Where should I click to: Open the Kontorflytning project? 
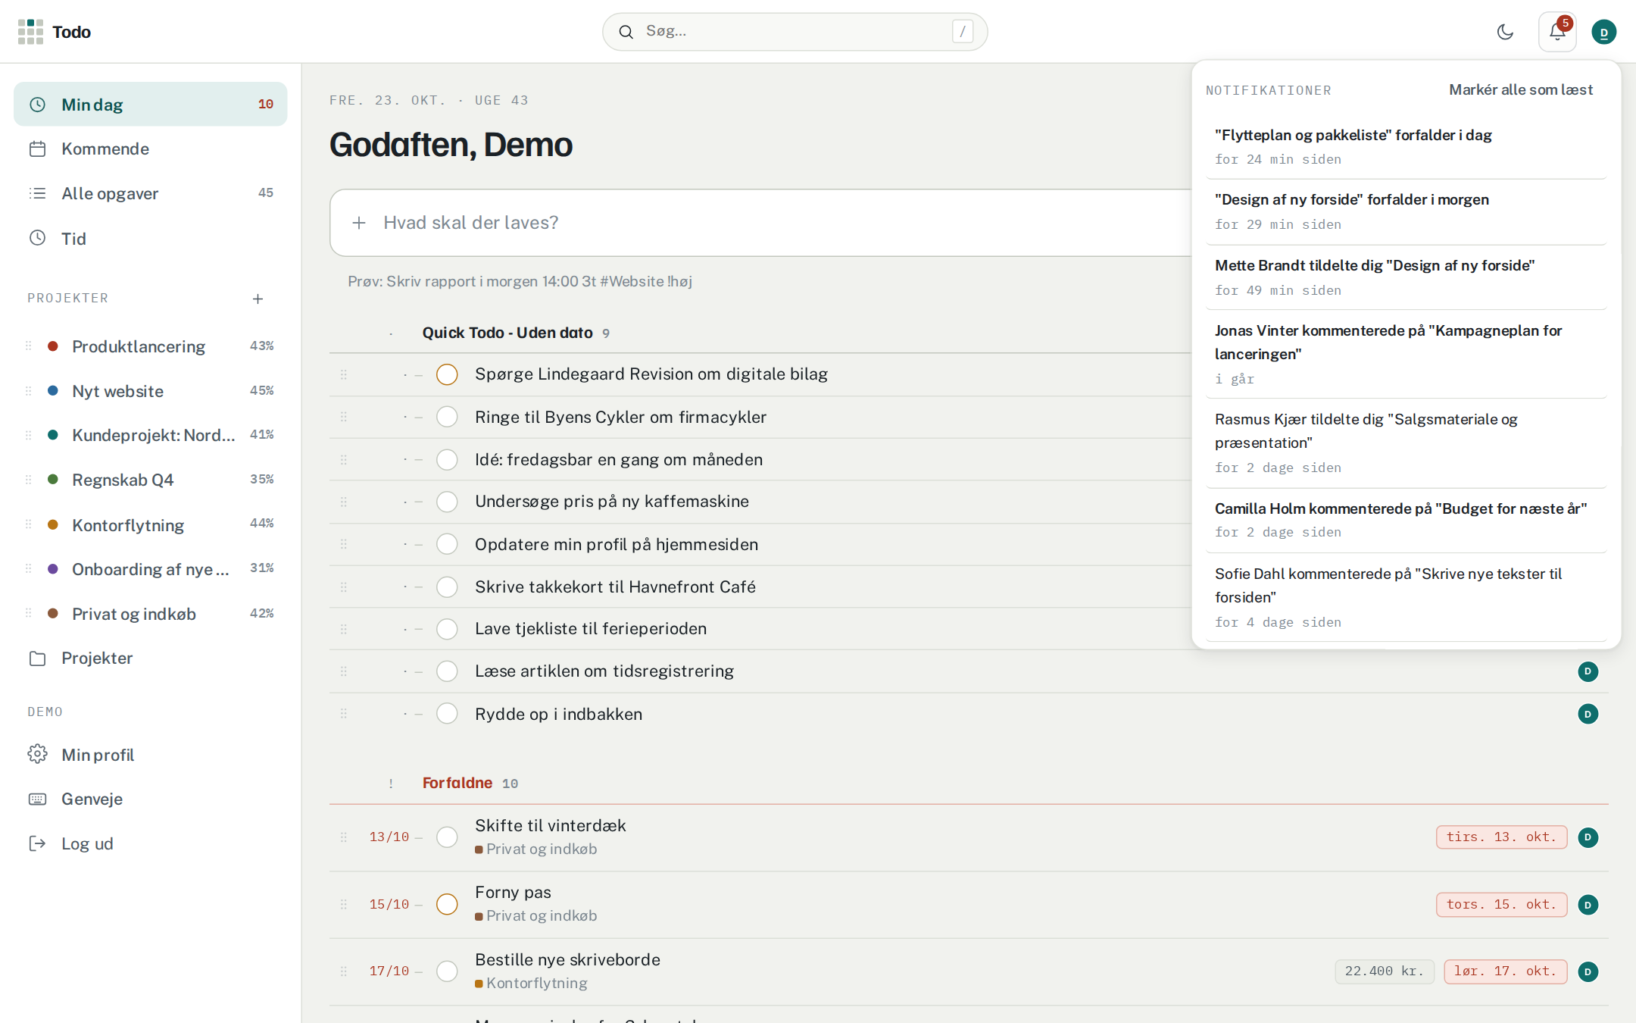coord(150,524)
